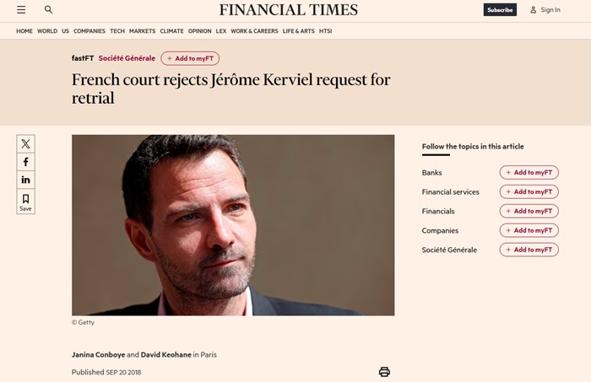Click the Sign In user icon
This screenshot has height=382, width=591.
click(x=534, y=10)
